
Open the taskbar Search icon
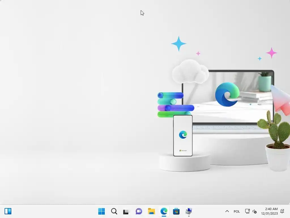tap(114, 211)
